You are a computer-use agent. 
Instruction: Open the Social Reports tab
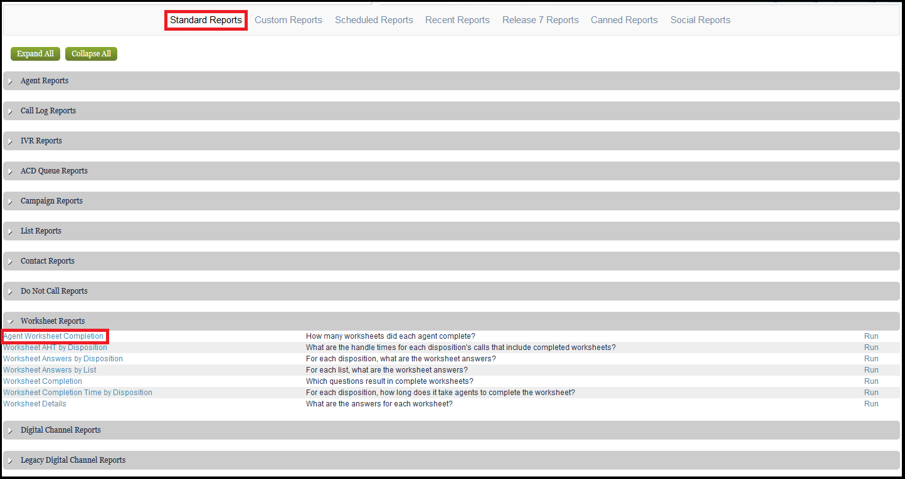pyautogui.click(x=701, y=20)
